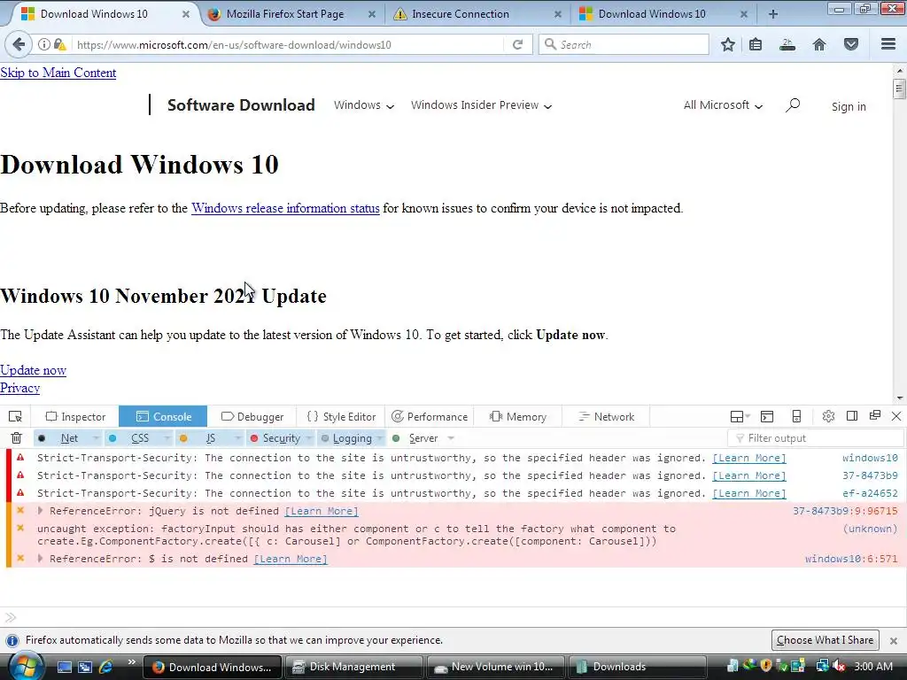Screen dimensions: 907x680
Task: Click the insecure lock warning icon
Action: (59, 44)
